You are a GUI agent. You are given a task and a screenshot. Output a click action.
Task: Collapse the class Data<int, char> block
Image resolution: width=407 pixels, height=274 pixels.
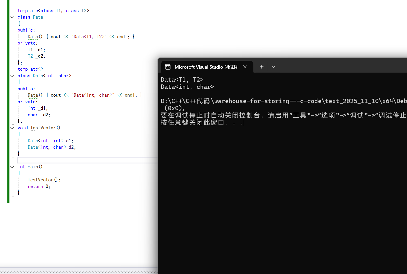pyautogui.click(x=12, y=76)
